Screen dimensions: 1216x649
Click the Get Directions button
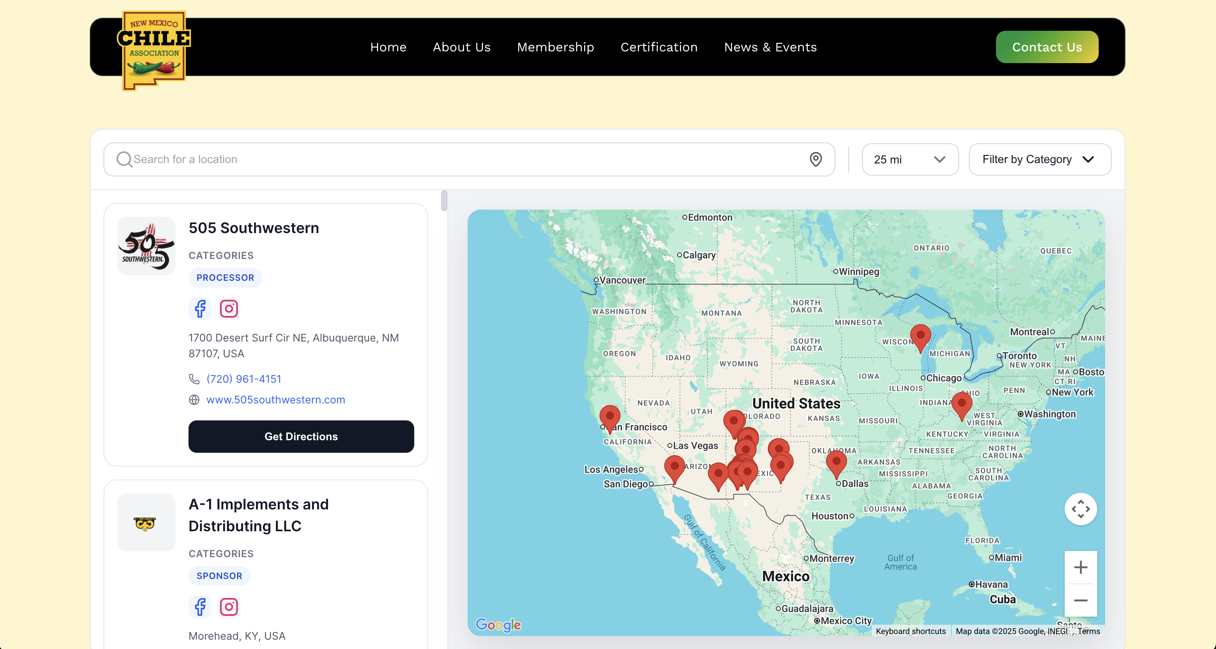[x=301, y=436]
